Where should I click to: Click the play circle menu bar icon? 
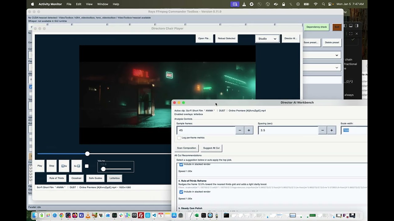click(298, 4)
